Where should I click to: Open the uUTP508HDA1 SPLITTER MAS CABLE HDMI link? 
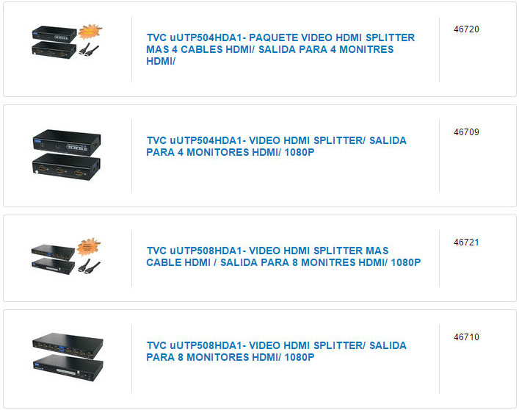coord(283,256)
